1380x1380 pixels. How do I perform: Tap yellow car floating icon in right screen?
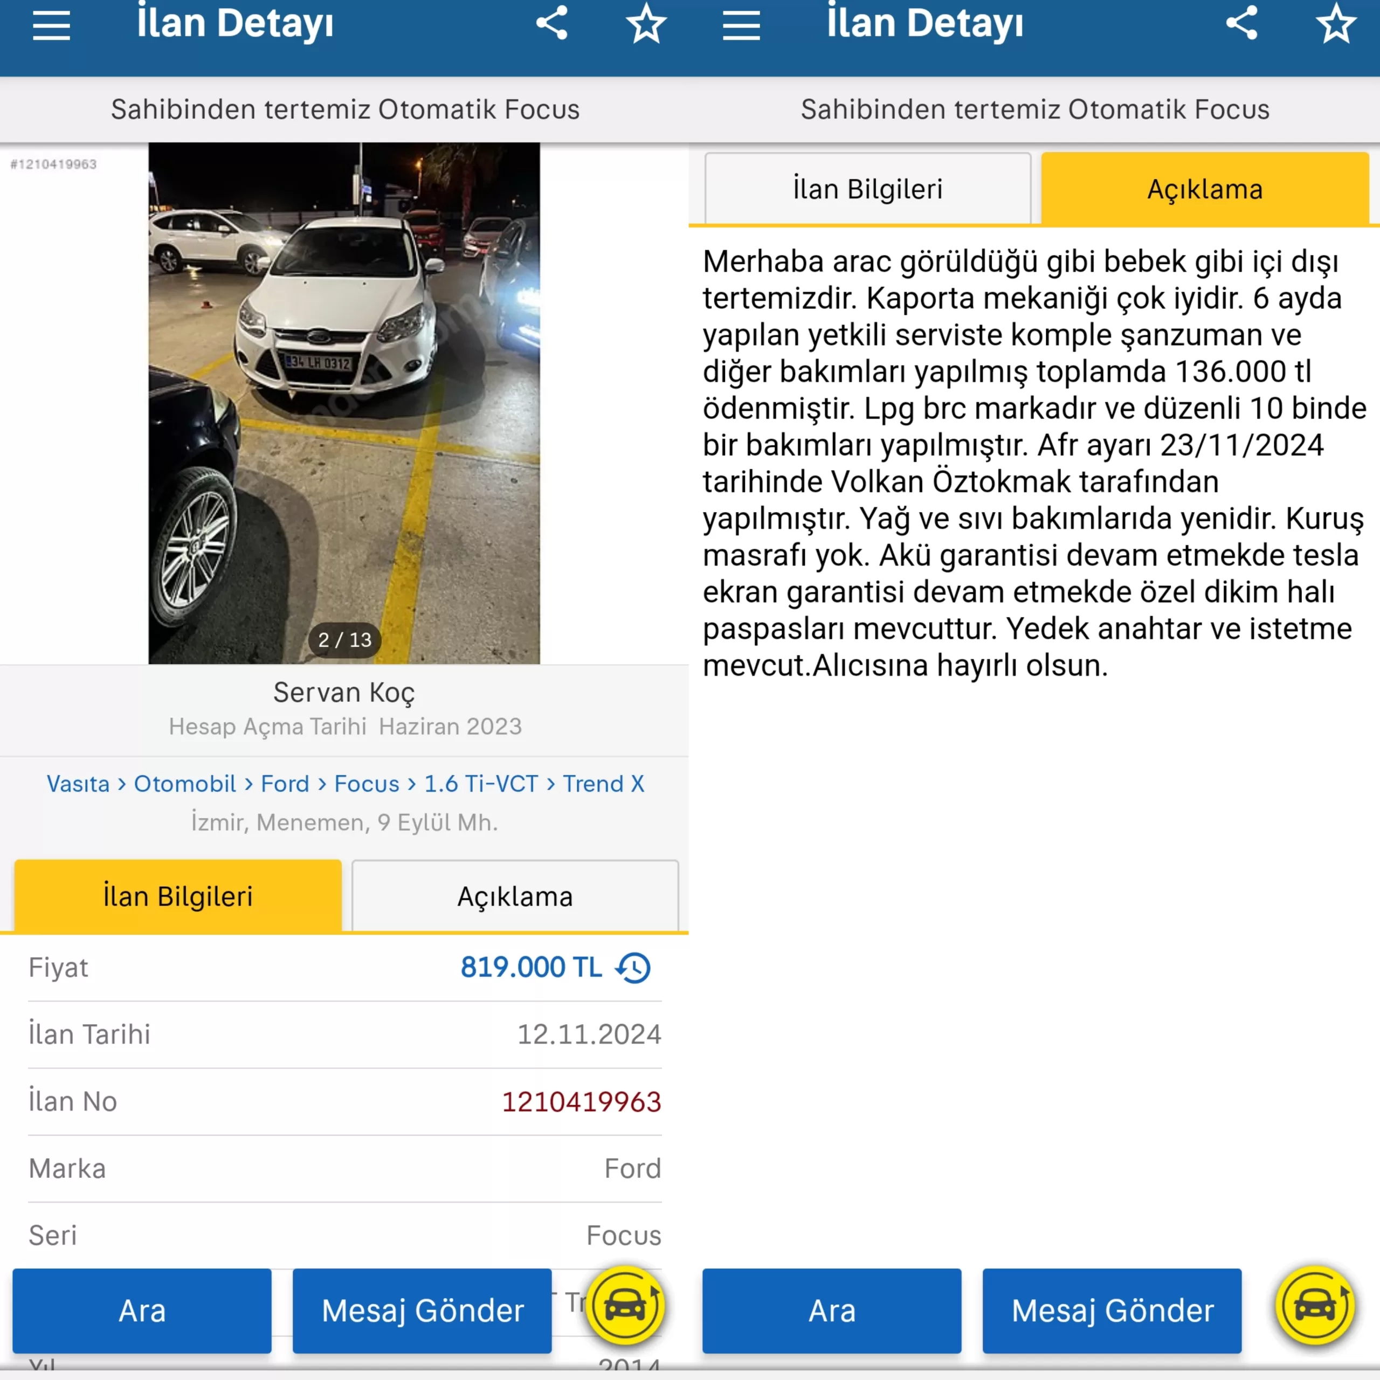(x=1316, y=1307)
